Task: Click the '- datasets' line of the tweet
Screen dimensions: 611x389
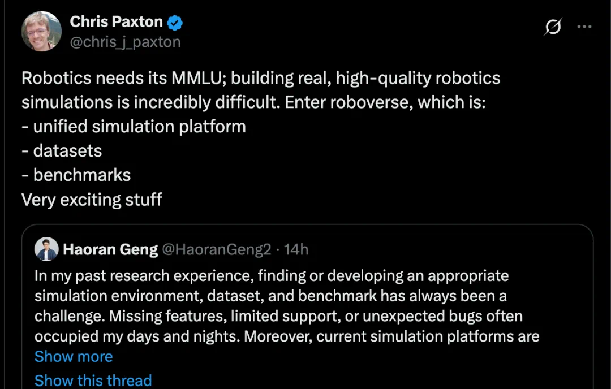Action: [x=62, y=151]
